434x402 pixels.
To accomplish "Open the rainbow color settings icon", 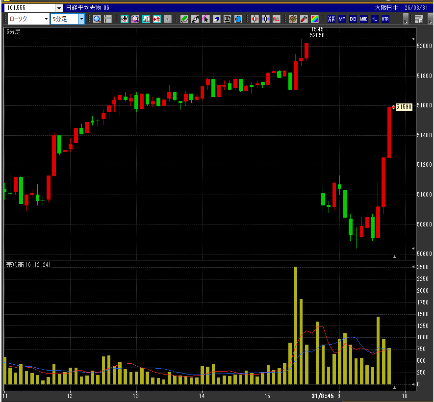I will pyautogui.click(x=315, y=19).
